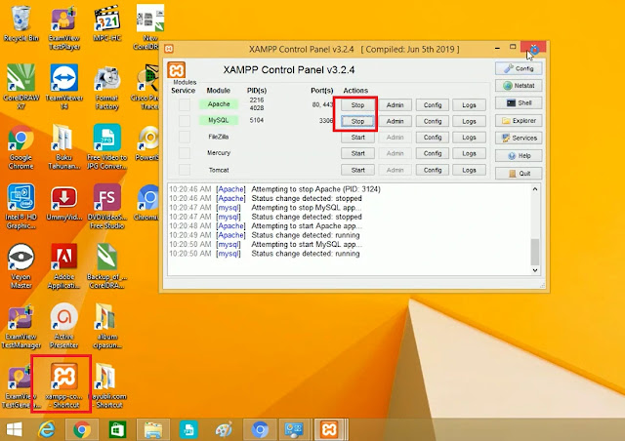Screen dimensions: 625x441
Task: Open UmmyVideo downloader shortcut
Action: click(64, 203)
